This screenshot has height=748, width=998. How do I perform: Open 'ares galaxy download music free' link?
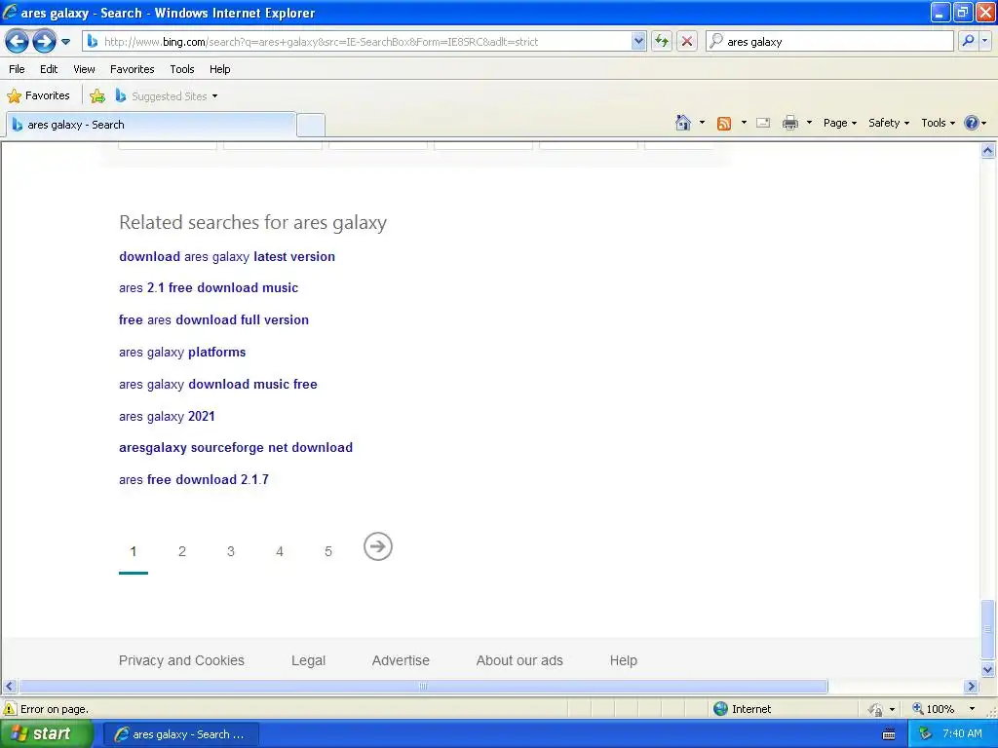[x=217, y=384]
